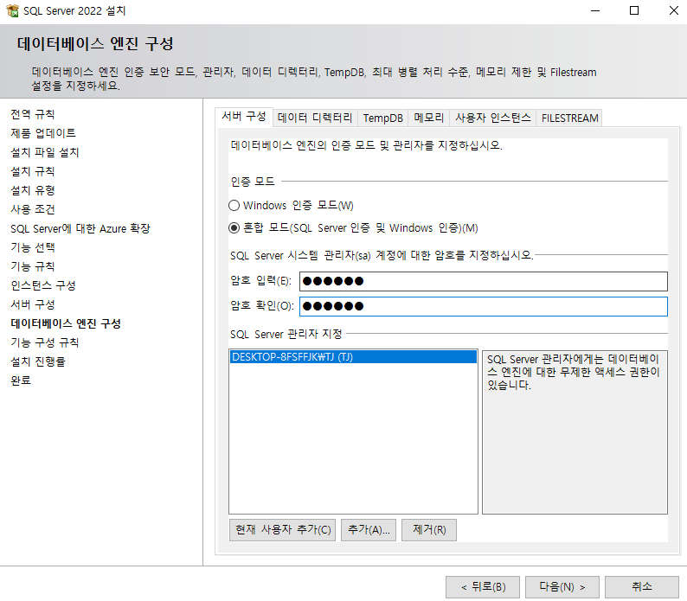The height and width of the screenshot is (601, 687).
Task: Click 완료 step
Action: 21,380
